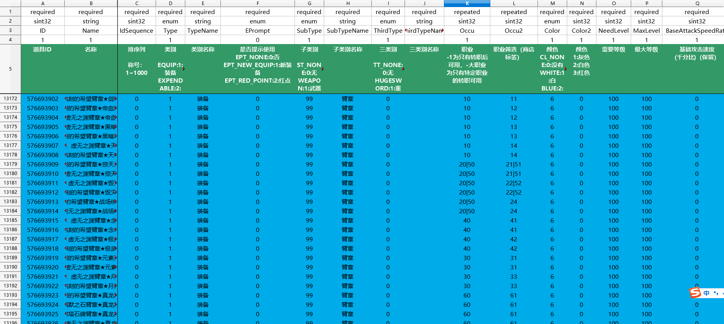This screenshot has width=724, height=324.
Task: Click cell with ID 576693925
Action: (43, 314)
